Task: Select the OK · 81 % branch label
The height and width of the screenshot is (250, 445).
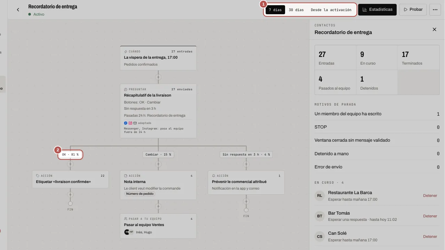Action: (70, 155)
